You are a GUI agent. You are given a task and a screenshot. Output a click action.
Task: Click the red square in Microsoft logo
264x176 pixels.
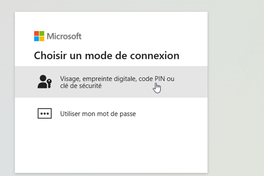[36, 33]
